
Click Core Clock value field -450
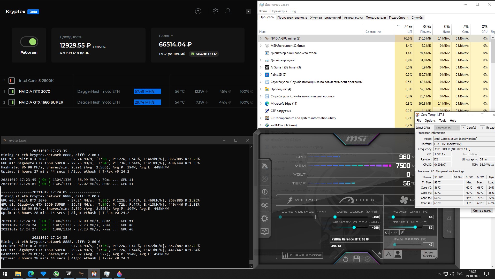(x=374, y=217)
